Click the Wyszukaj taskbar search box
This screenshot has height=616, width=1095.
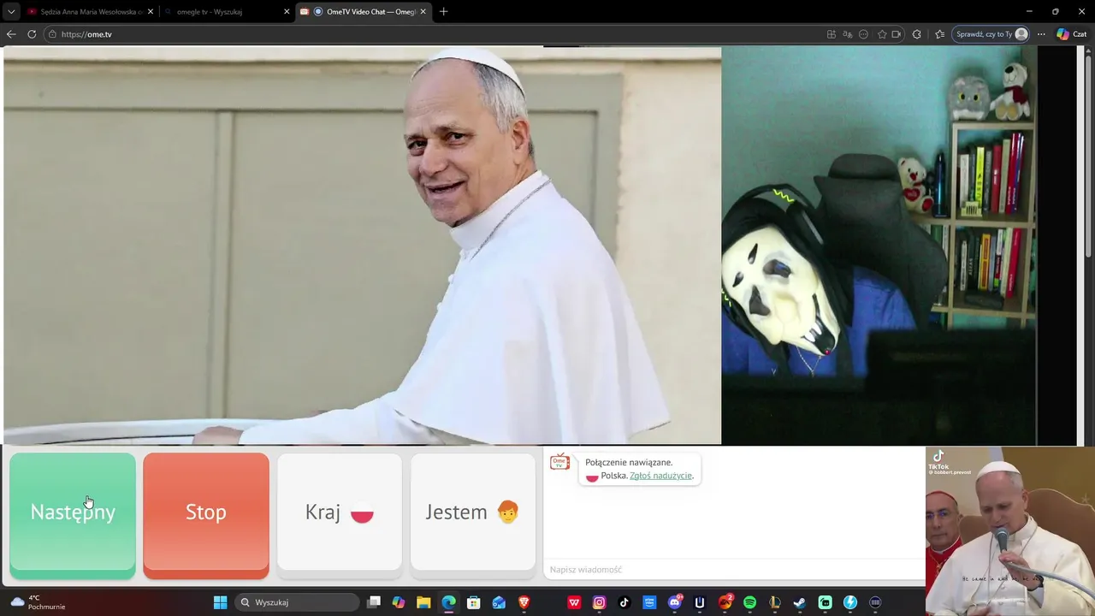(x=297, y=602)
